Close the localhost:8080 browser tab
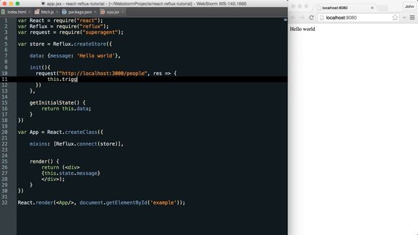 tap(372, 8)
